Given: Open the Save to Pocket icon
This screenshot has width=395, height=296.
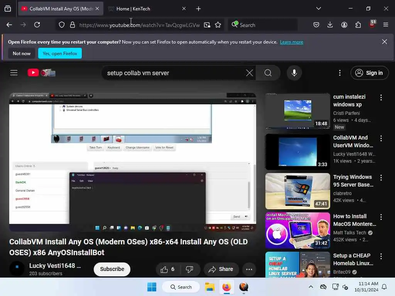Looking at the screenshot, I should [316, 25].
